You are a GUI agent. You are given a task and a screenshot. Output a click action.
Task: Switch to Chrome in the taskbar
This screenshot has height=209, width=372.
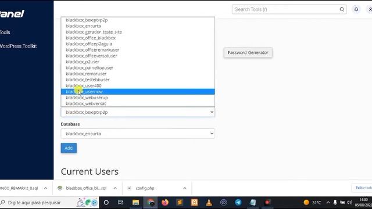pyautogui.click(x=151, y=203)
